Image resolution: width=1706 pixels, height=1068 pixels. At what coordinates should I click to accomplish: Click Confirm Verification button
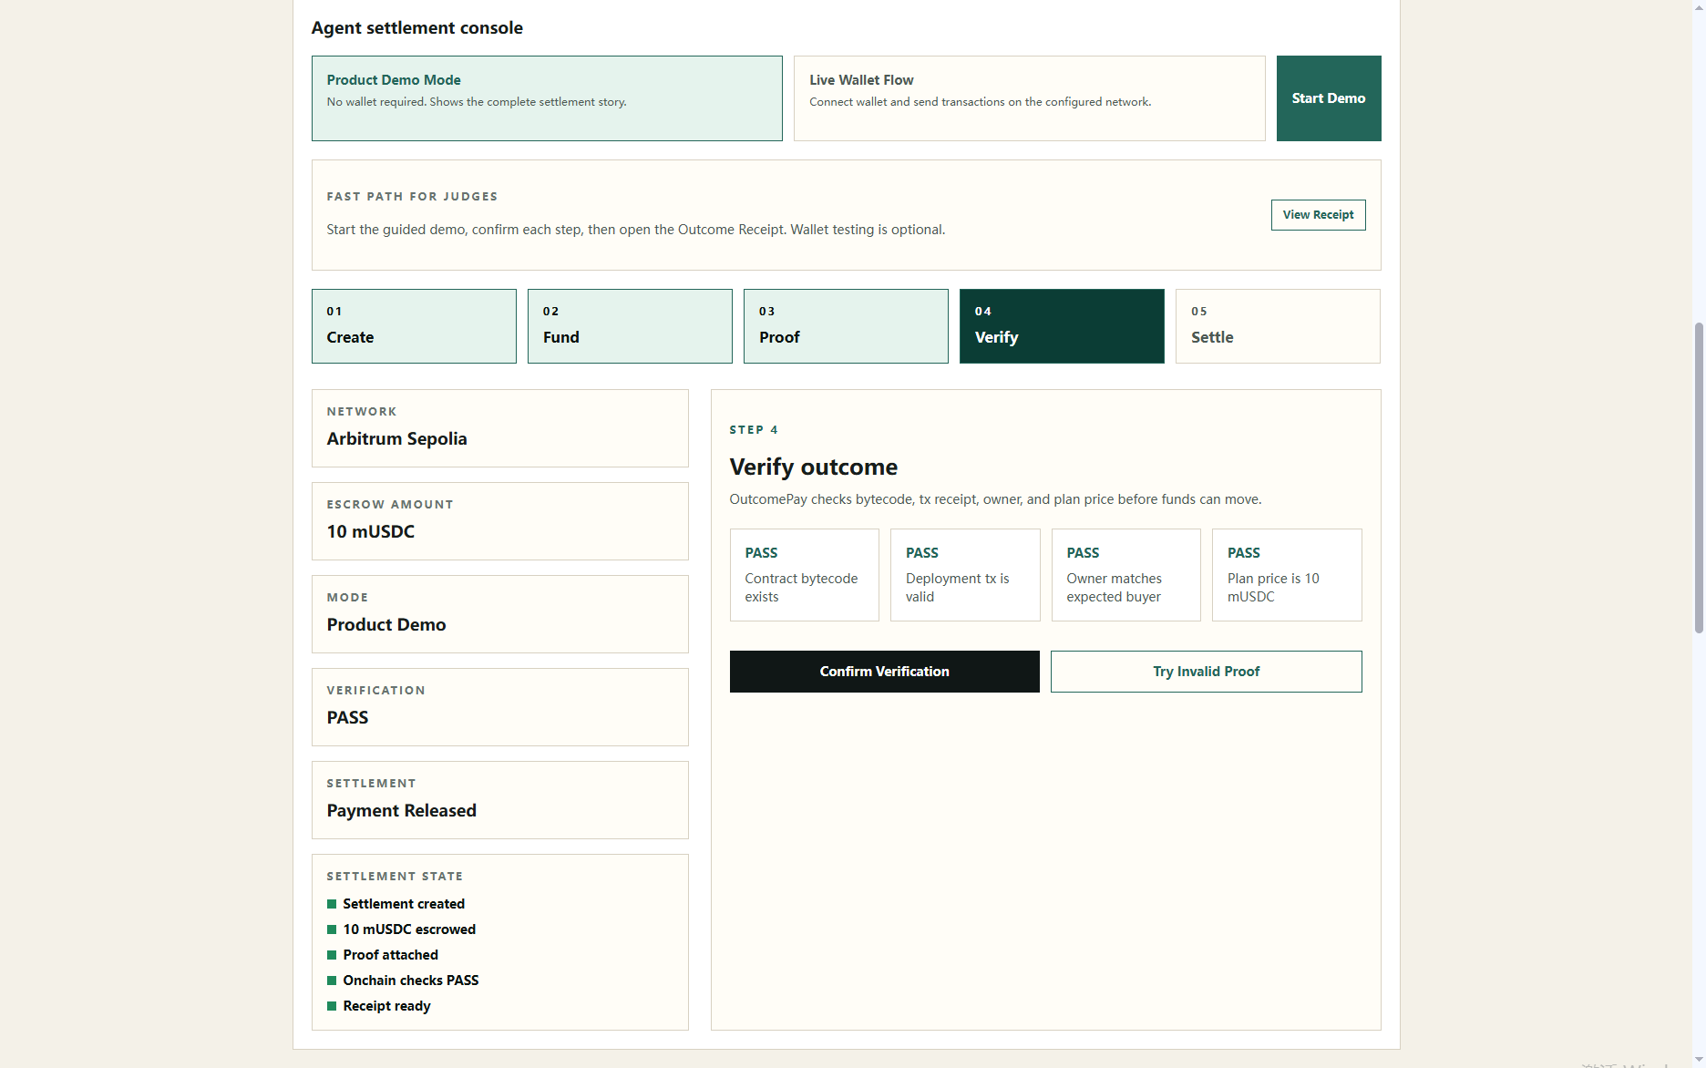tap(884, 672)
